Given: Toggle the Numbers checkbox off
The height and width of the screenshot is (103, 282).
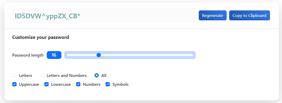Looking at the screenshot, I should tap(78, 84).
